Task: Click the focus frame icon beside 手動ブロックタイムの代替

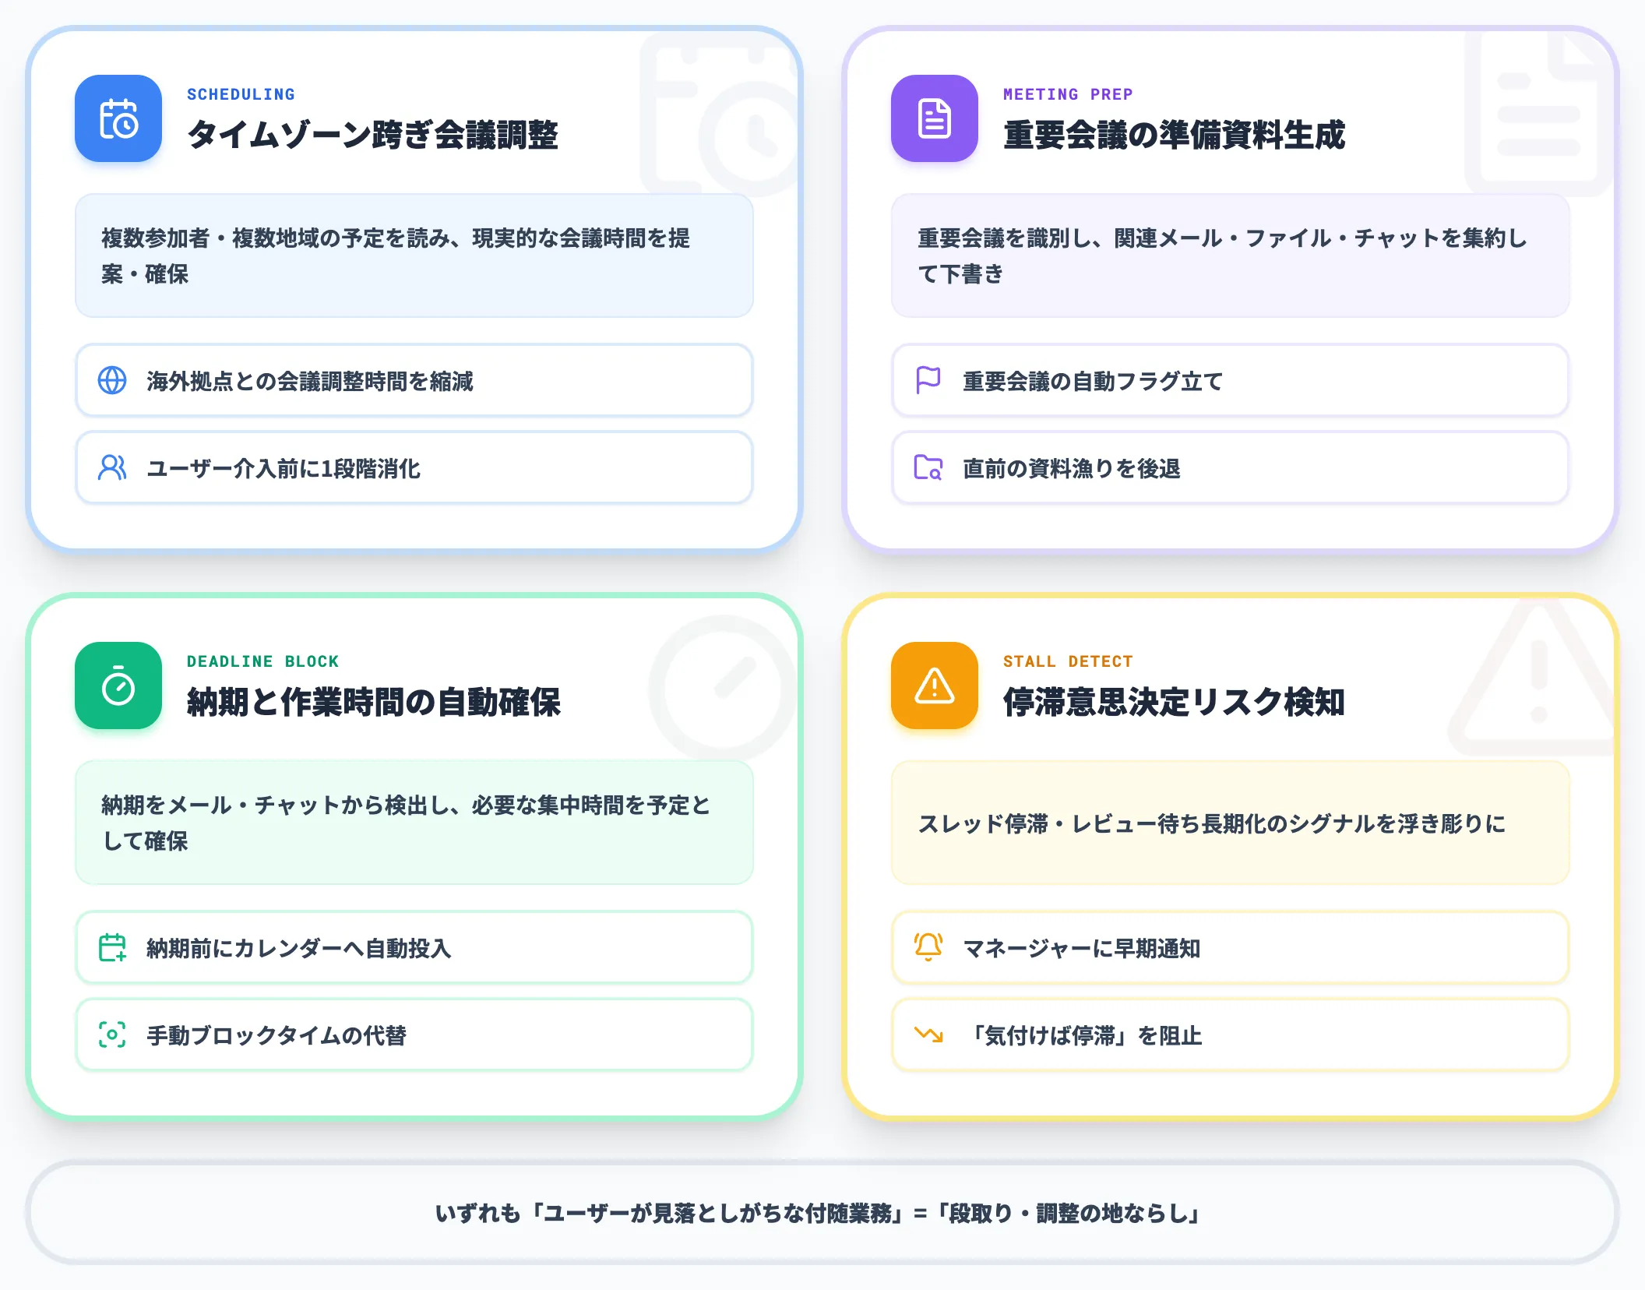Action: pos(112,1035)
